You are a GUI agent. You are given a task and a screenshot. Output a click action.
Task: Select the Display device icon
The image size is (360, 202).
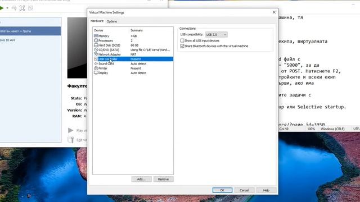(96, 73)
